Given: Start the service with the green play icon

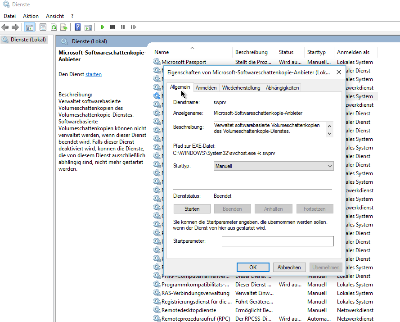Looking at the screenshot, I should pos(103,27).
